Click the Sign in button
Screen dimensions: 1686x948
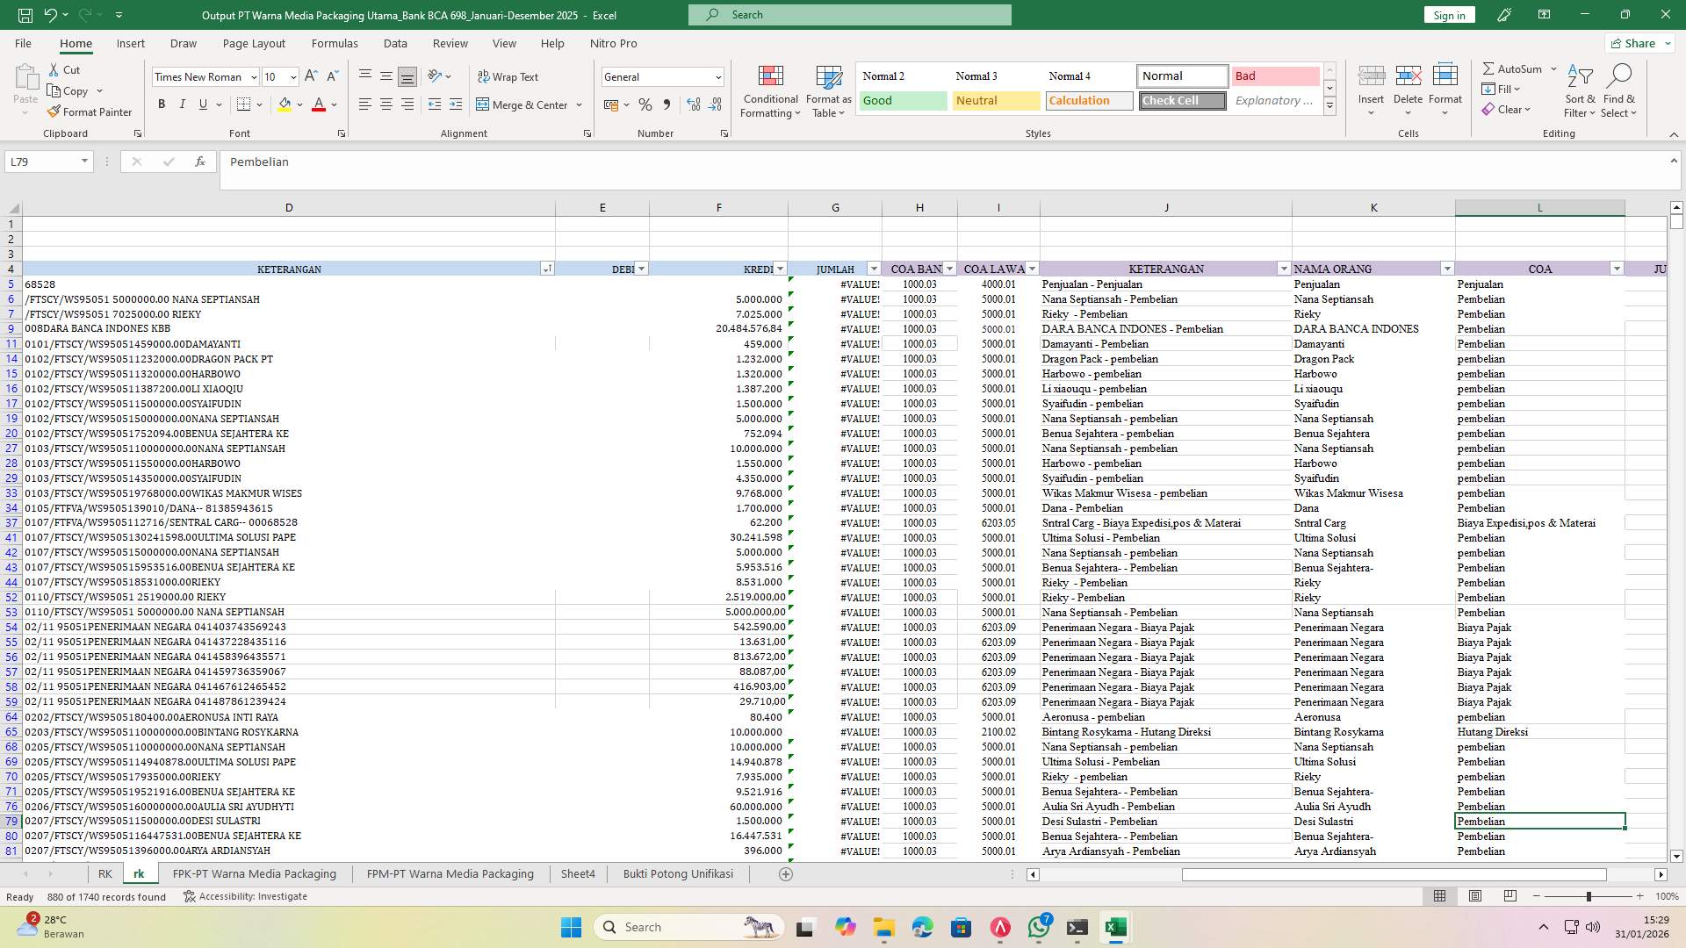click(1448, 14)
